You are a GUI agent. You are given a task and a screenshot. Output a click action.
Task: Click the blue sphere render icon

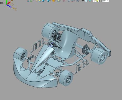pyautogui.click(x=48, y=1)
